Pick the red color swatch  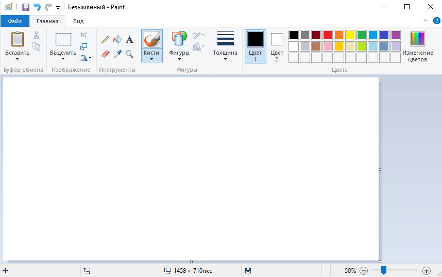(327, 35)
